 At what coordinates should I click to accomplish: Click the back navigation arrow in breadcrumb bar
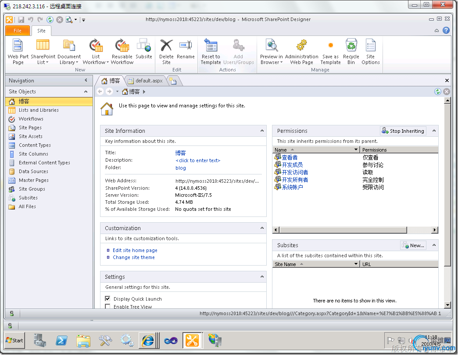(x=100, y=92)
